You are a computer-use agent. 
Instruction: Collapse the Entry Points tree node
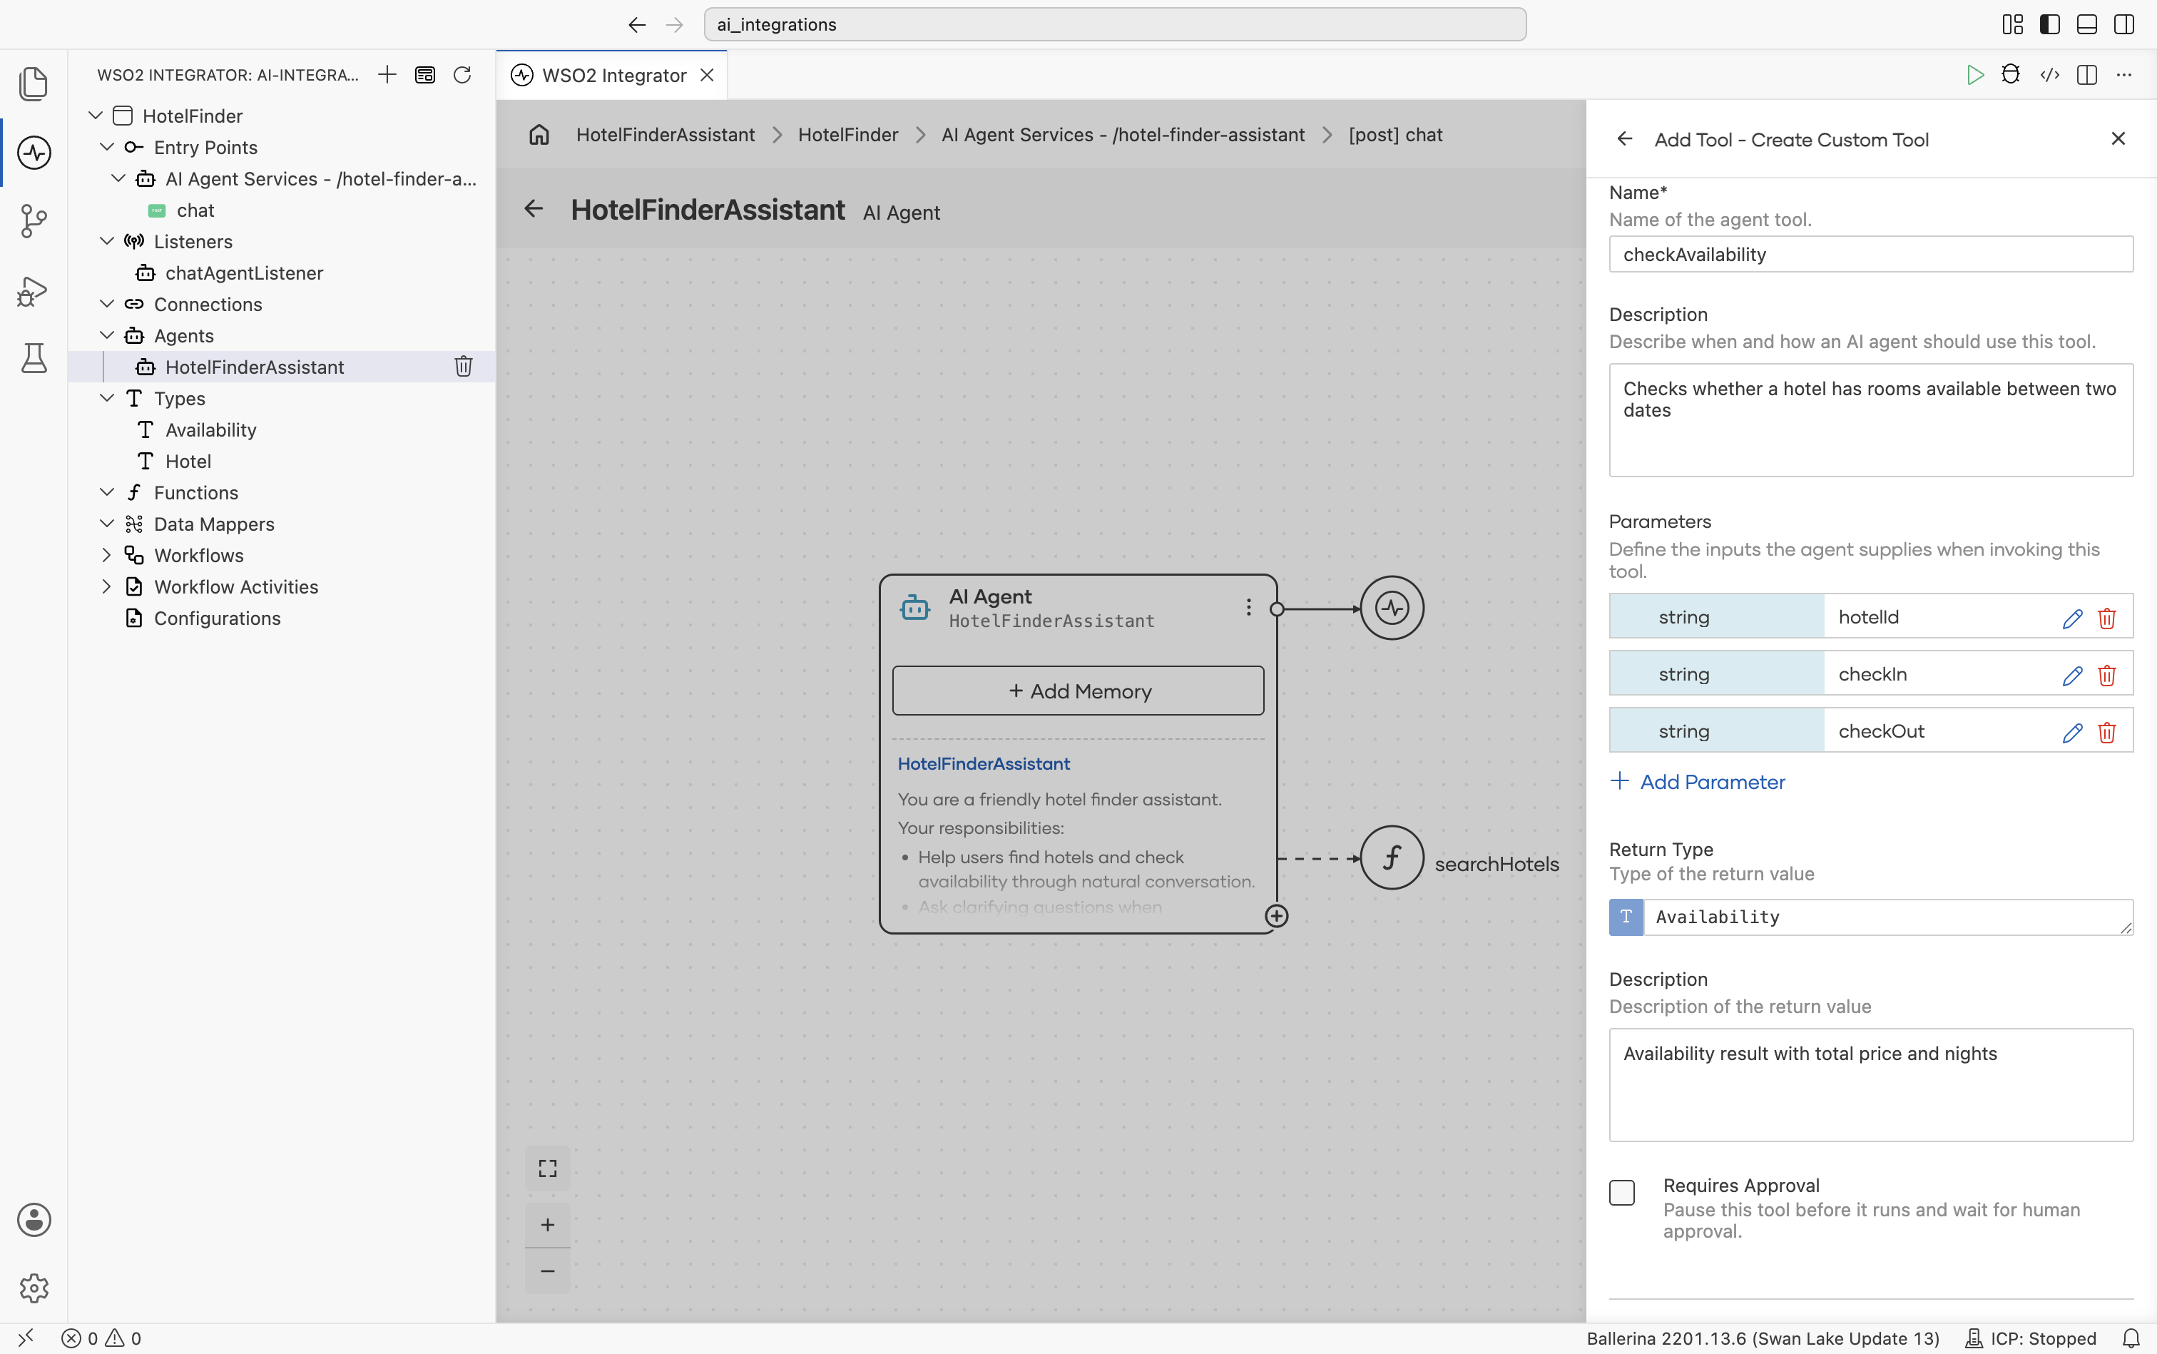[x=106, y=147]
